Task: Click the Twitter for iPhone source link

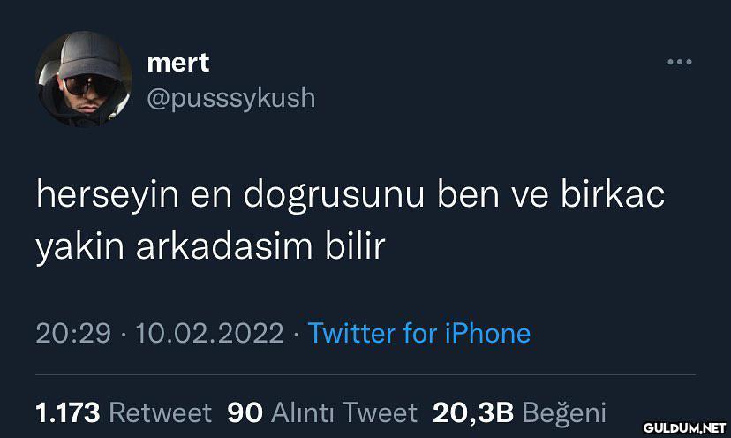Action: pyautogui.click(x=419, y=333)
